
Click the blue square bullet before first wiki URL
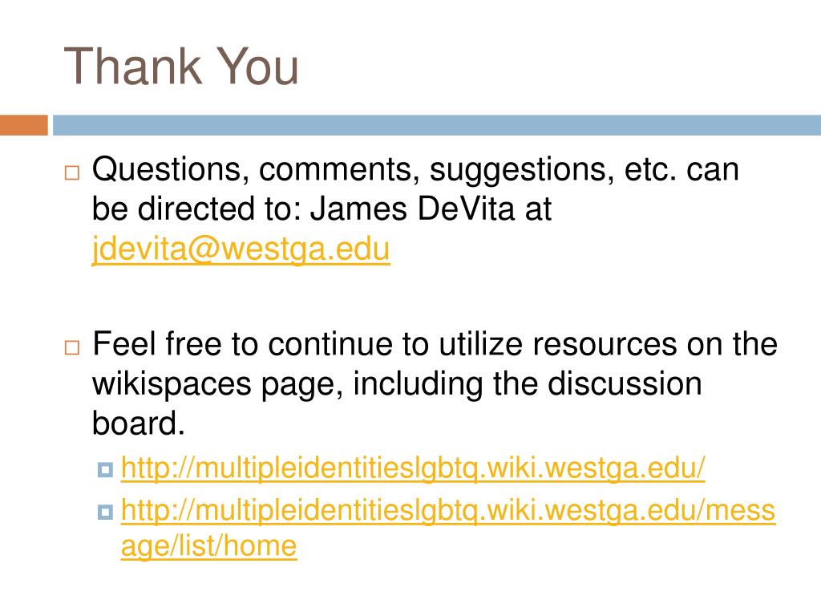pos(105,470)
